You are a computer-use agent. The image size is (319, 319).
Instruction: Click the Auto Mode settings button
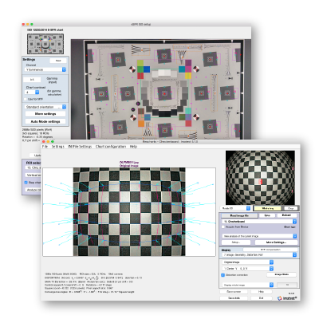point(45,121)
